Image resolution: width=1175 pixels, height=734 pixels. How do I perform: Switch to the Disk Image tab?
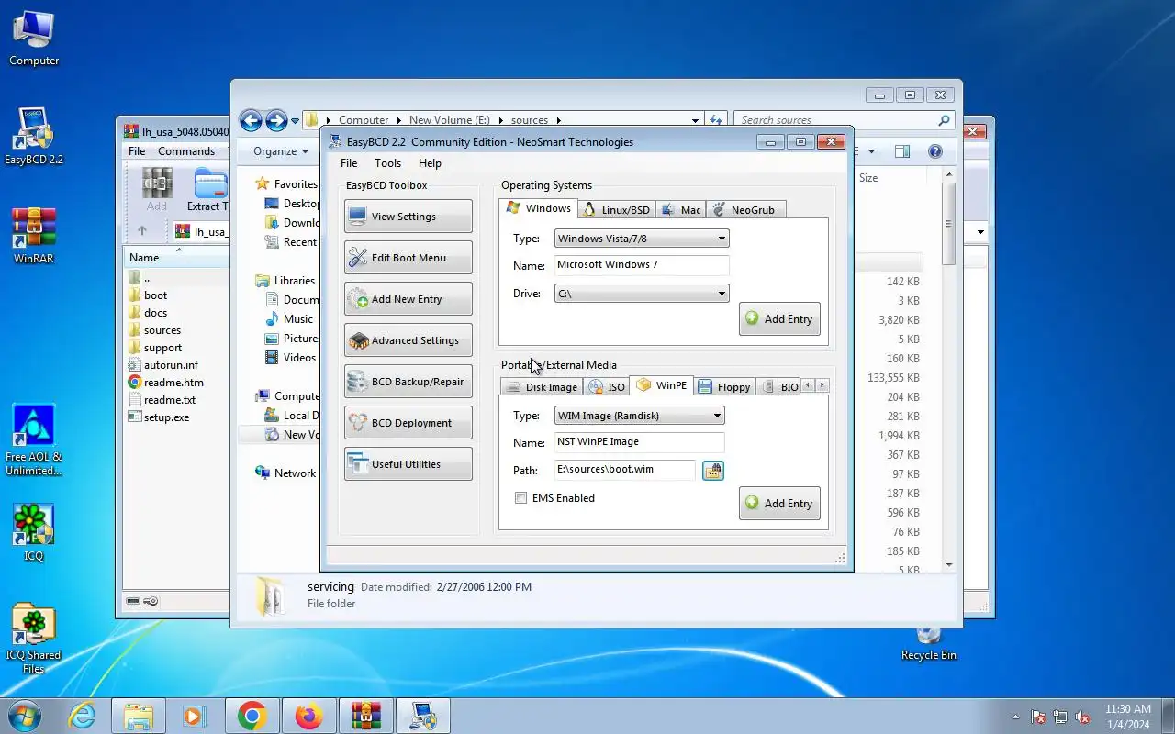[542, 387]
